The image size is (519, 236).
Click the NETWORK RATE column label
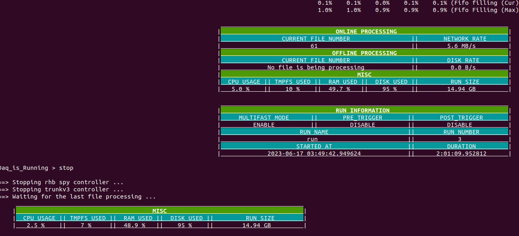point(465,39)
